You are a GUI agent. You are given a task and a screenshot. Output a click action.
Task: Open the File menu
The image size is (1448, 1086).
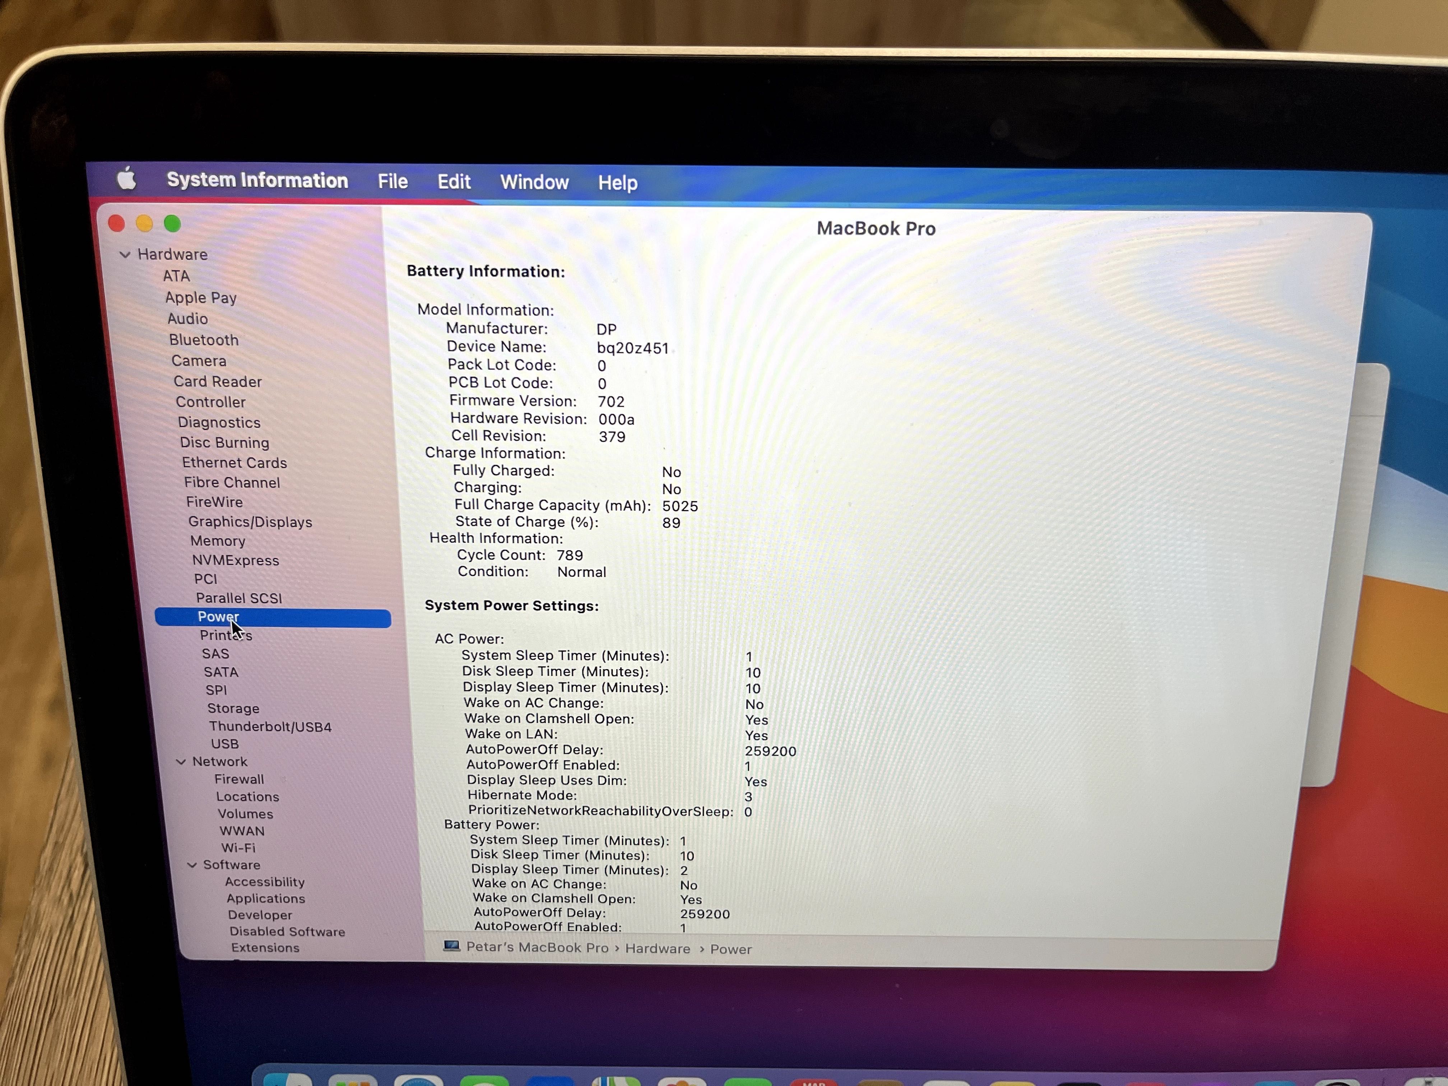tap(393, 181)
